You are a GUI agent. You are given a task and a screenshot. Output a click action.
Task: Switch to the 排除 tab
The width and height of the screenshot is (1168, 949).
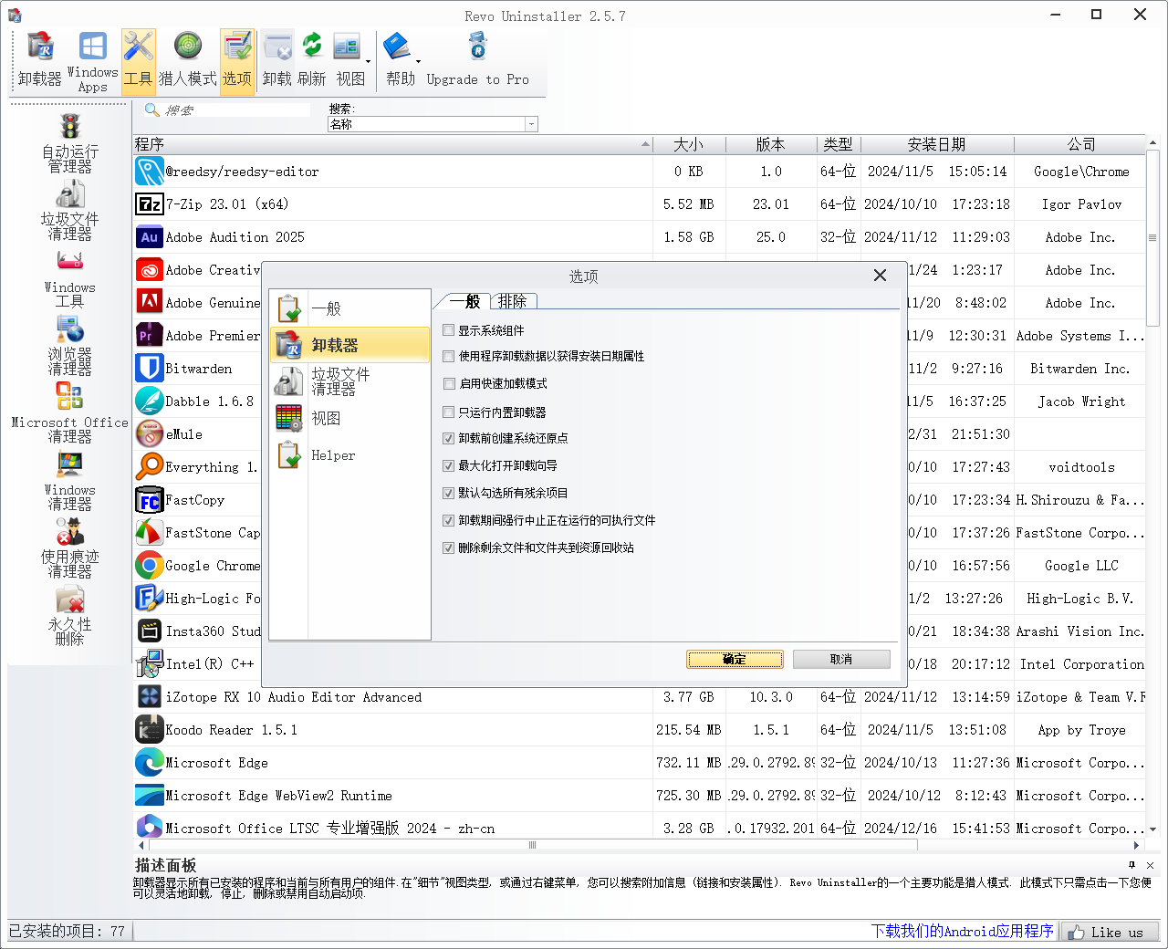click(x=513, y=301)
